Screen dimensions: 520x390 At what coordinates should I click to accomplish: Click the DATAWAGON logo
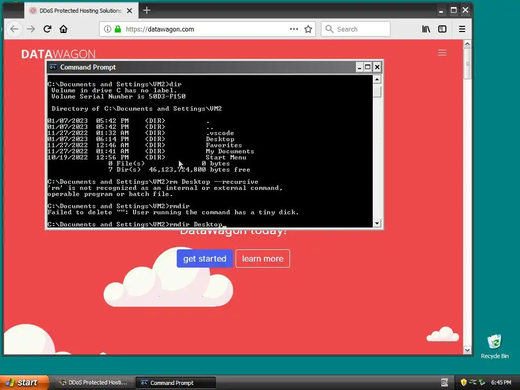pos(58,54)
